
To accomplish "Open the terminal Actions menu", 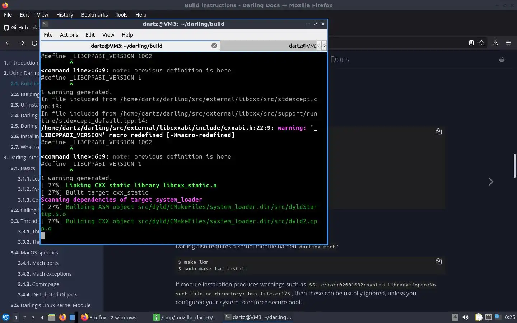I will point(69,35).
